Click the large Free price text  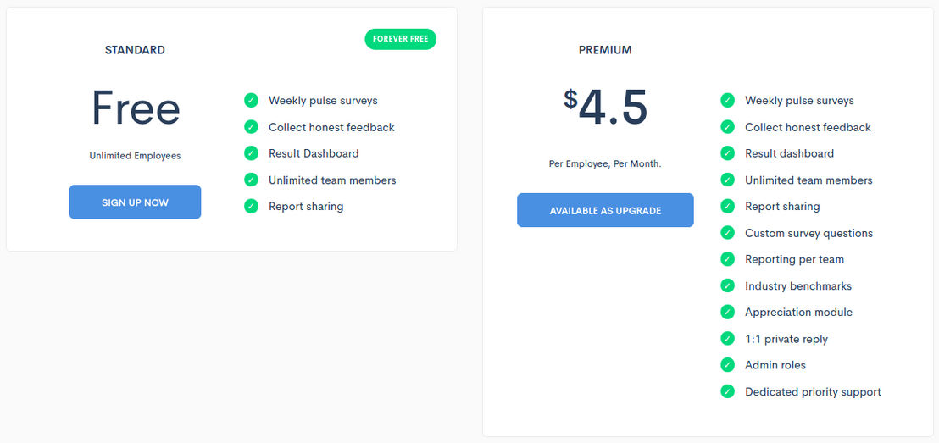pyautogui.click(x=136, y=108)
